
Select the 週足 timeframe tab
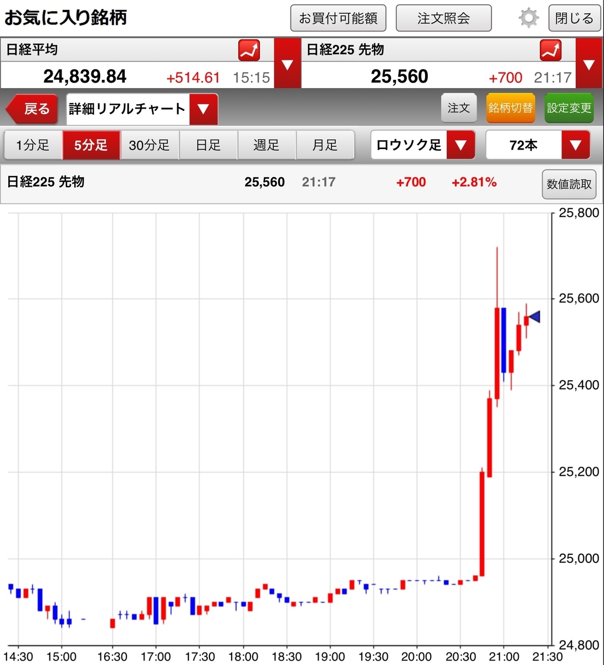267,145
